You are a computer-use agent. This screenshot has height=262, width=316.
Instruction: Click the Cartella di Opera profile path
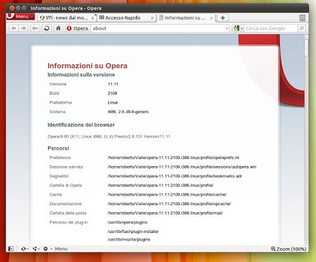(x=161, y=186)
